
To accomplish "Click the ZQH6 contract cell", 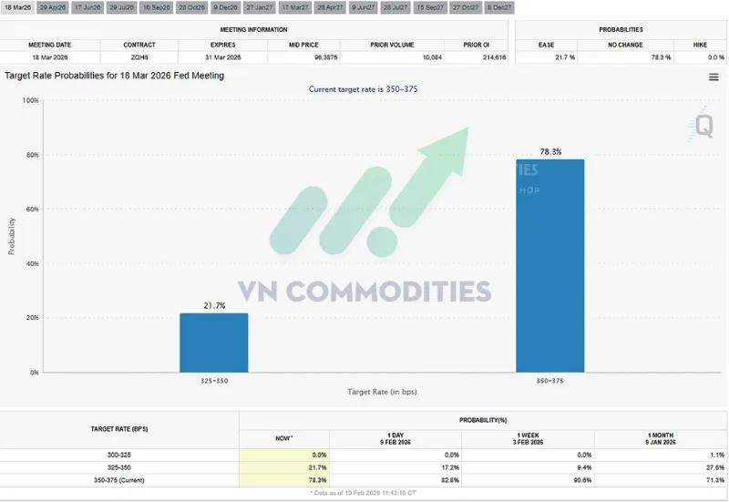I will (x=139, y=57).
